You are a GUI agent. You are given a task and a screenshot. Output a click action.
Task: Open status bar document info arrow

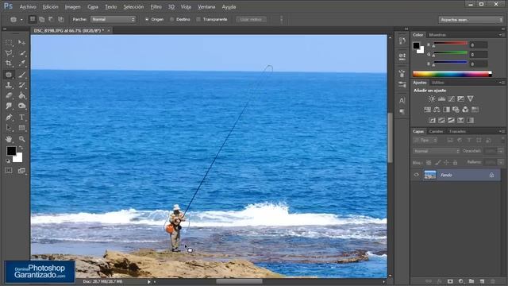[149, 282]
